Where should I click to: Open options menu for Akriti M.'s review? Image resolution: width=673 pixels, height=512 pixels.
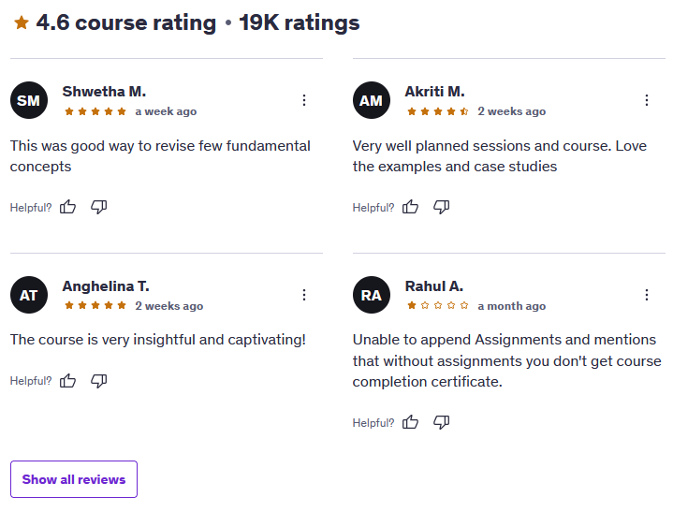point(647,100)
